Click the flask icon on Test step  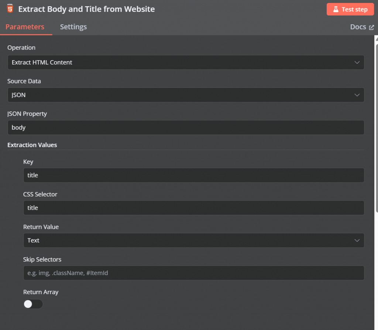[336, 10]
